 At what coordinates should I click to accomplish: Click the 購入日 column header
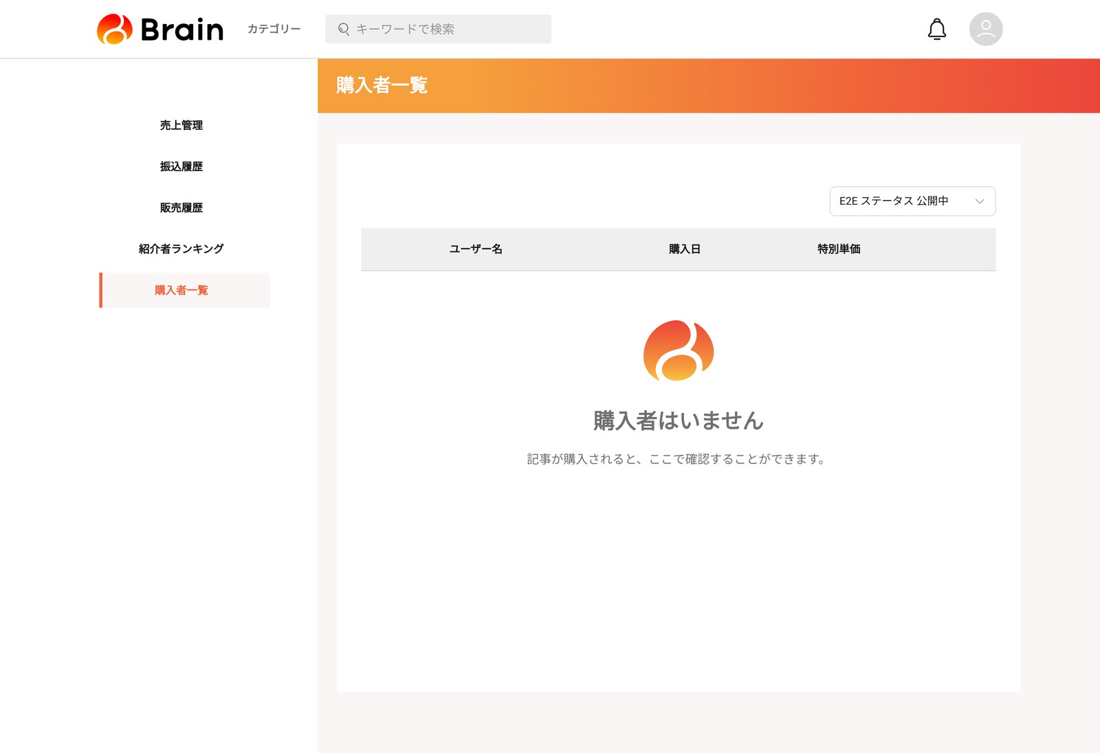tap(684, 249)
